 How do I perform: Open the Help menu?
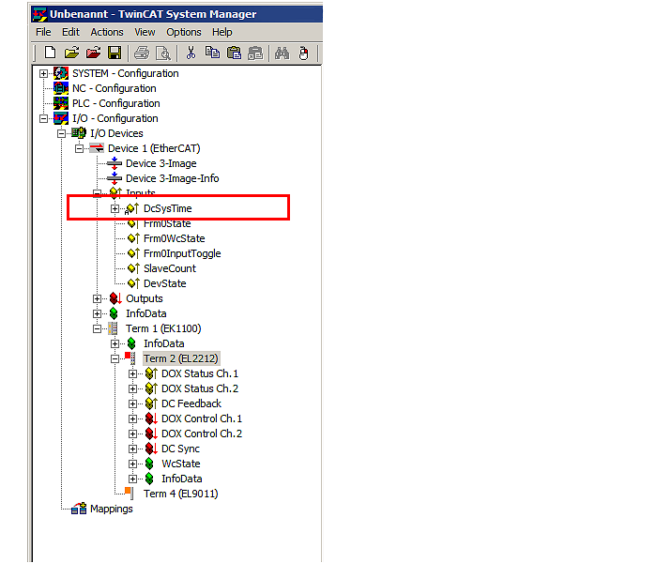point(222,32)
